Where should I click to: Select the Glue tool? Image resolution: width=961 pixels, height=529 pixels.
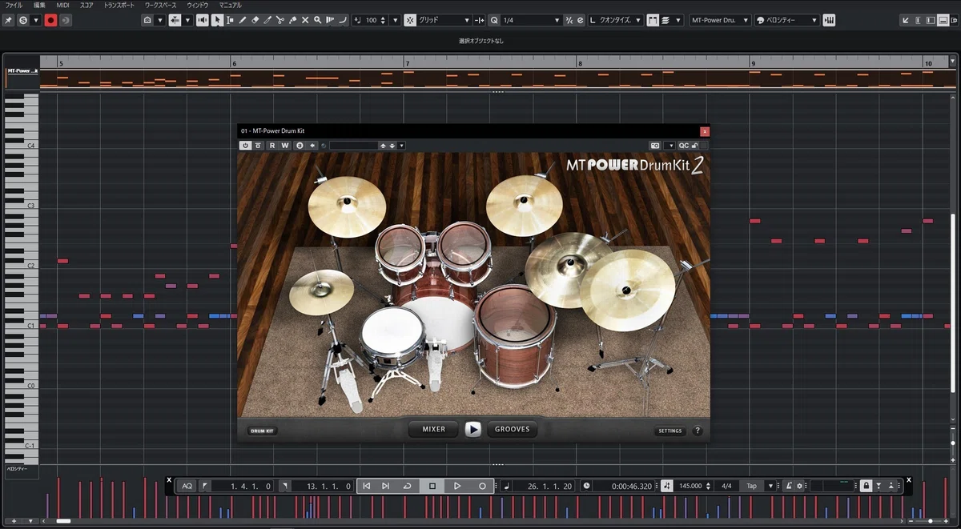292,20
